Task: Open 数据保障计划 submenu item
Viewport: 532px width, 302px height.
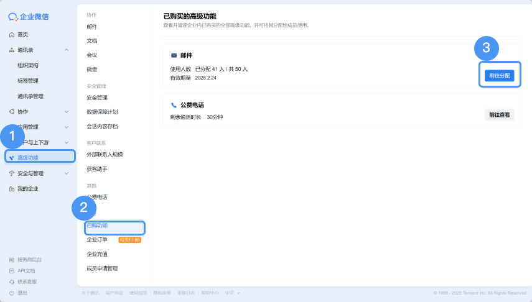Action: [x=102, y=112]
